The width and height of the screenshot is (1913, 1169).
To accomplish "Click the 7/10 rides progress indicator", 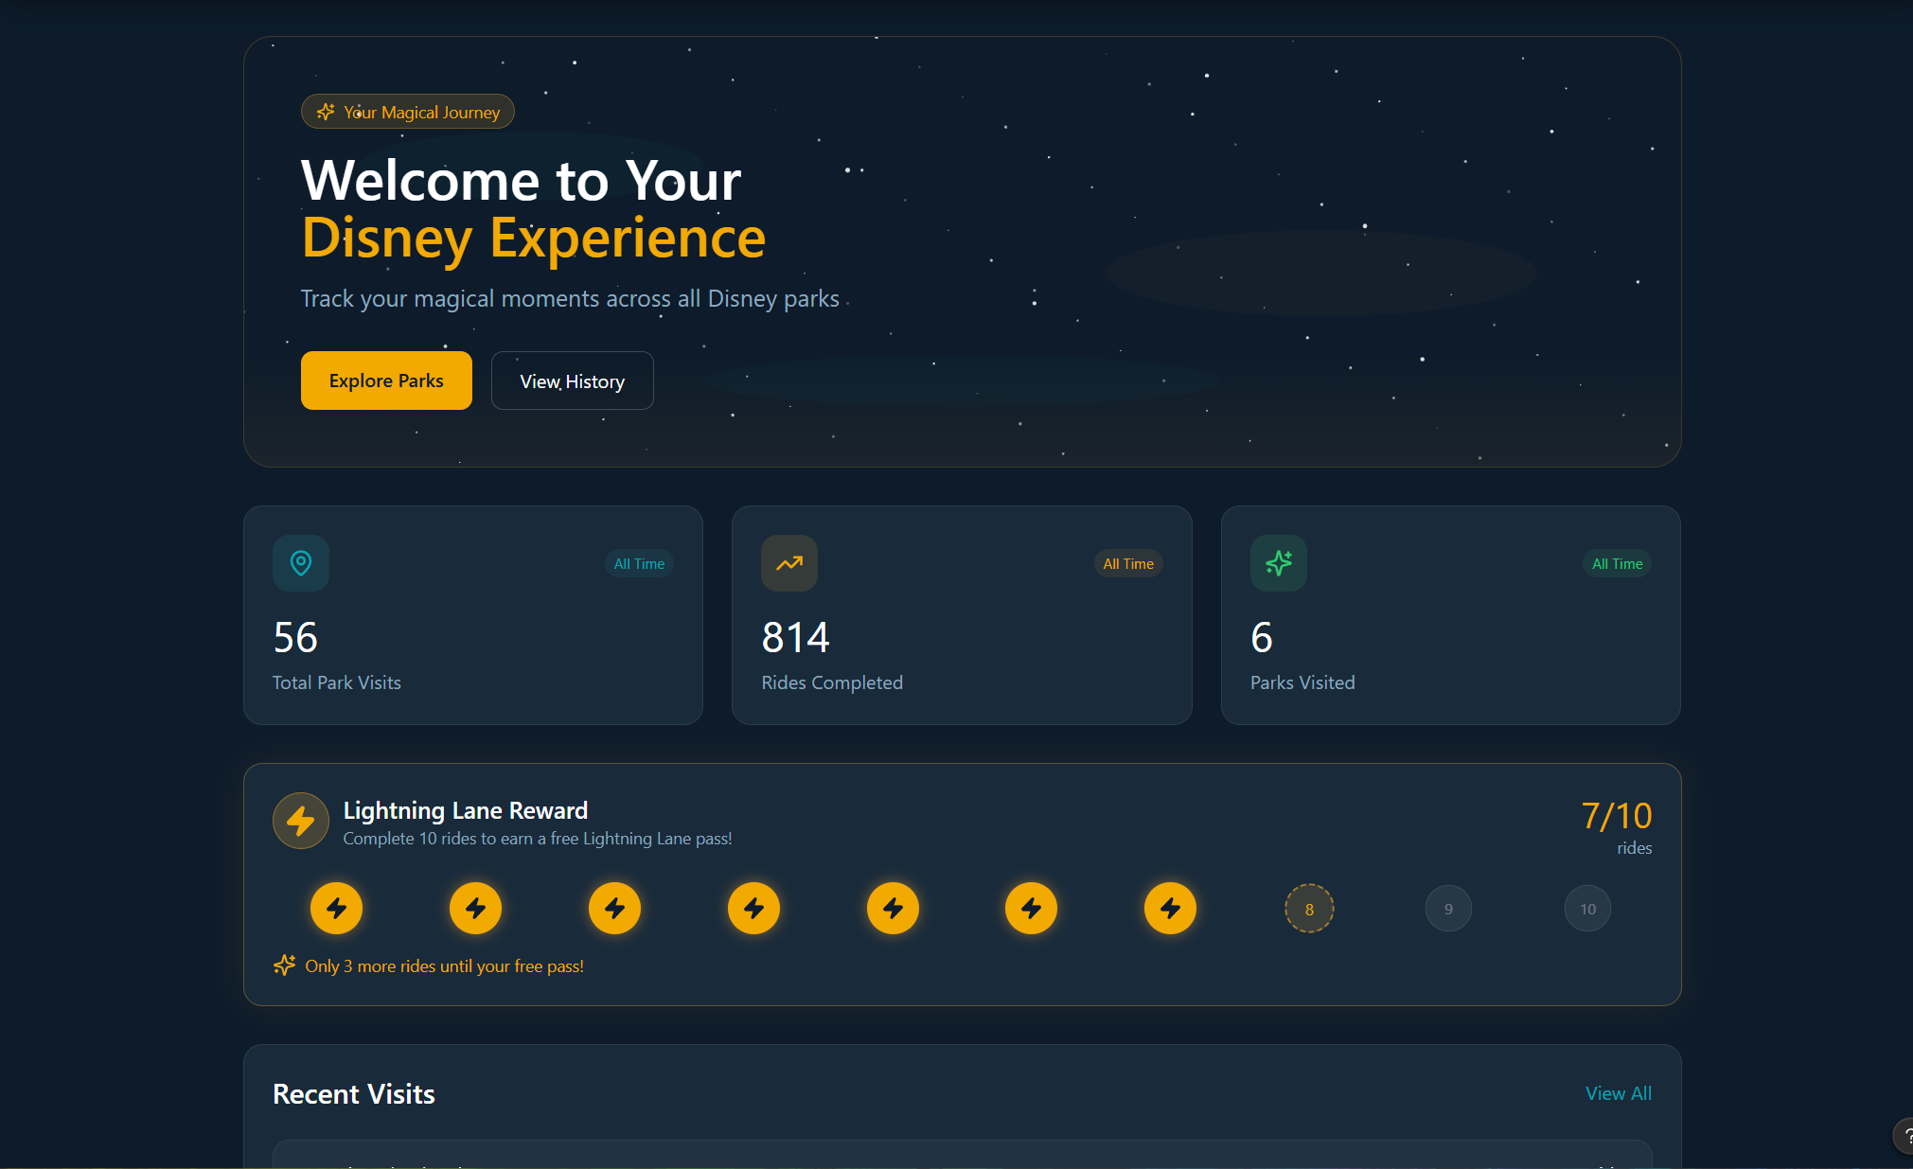I will [1617, 815].
